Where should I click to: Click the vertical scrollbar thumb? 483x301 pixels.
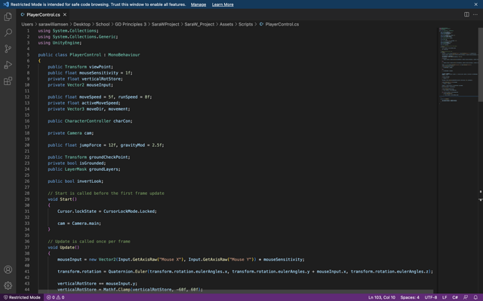pos(481,65)
